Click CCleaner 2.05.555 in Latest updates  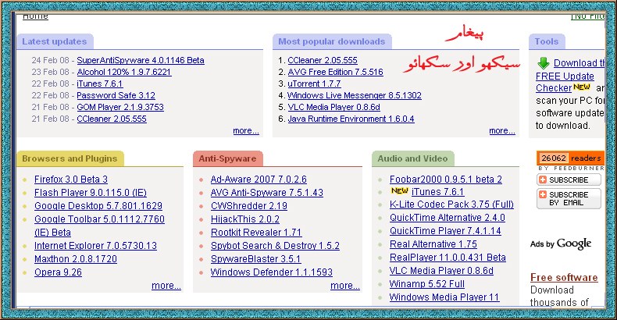coord(112,119)
